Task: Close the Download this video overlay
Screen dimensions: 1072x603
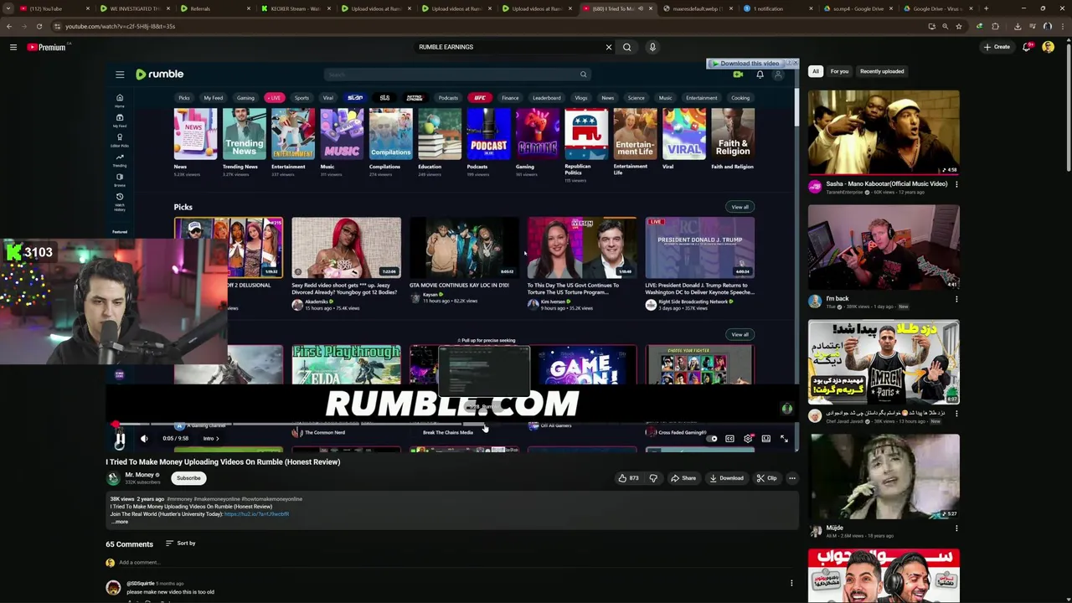Action: (x=794, y=63)
